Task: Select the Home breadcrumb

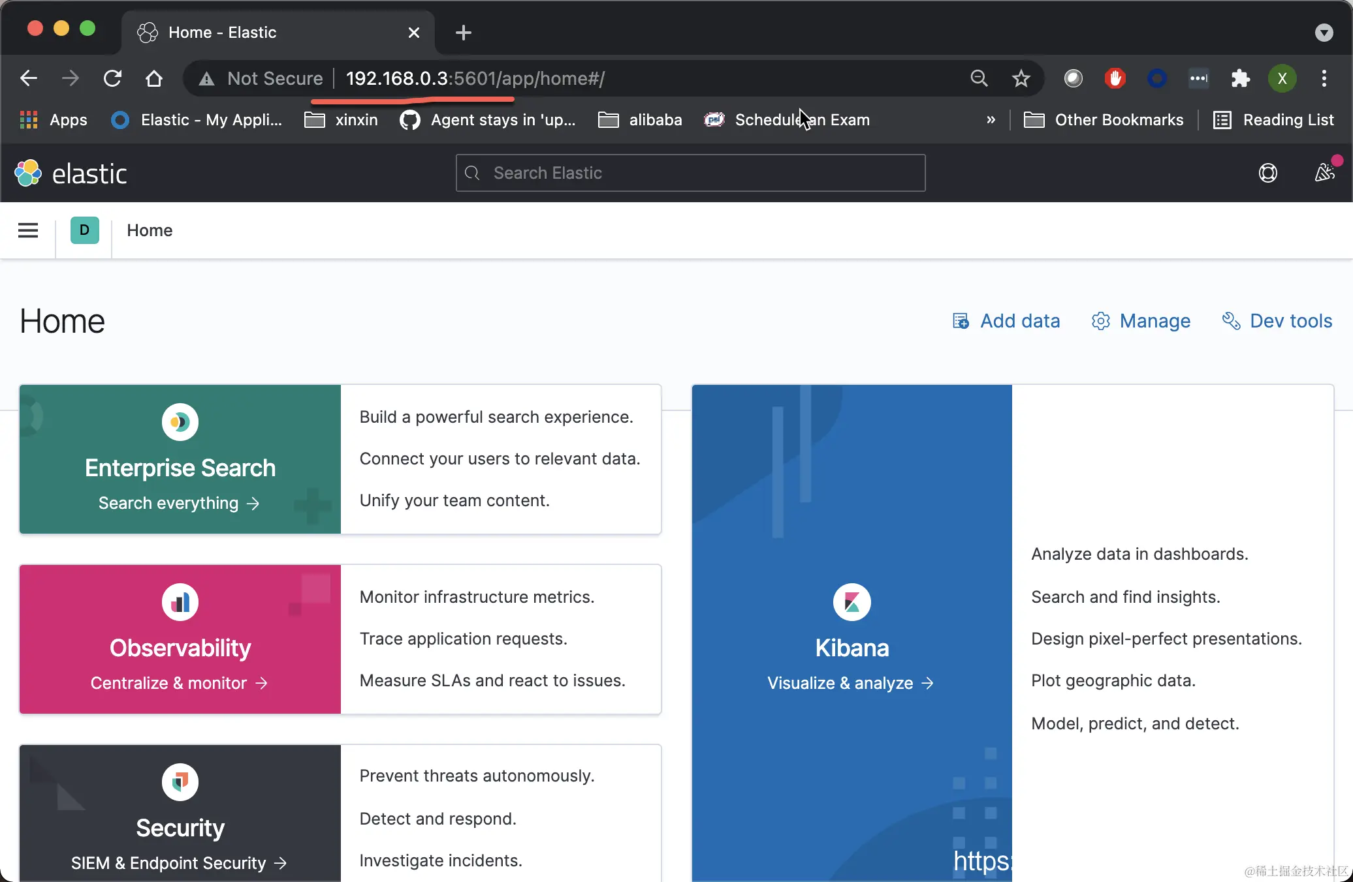Action: tap(150, 230)
